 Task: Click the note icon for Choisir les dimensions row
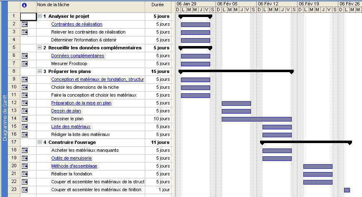pyautogui.click(x=25, y=87)
